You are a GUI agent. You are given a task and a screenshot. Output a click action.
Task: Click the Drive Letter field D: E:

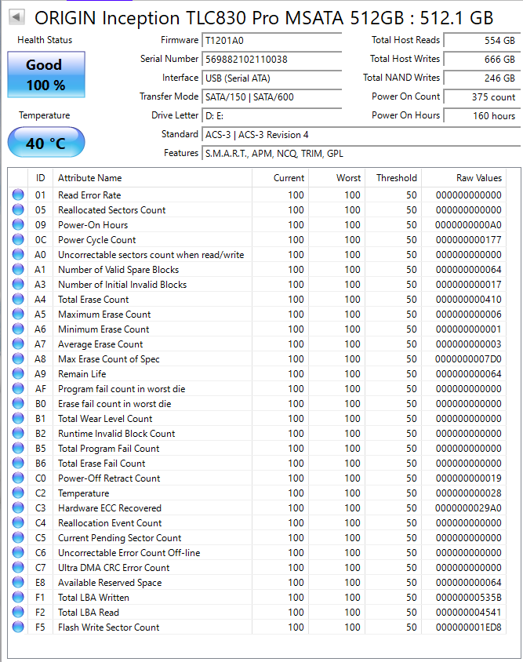(271, 115)
